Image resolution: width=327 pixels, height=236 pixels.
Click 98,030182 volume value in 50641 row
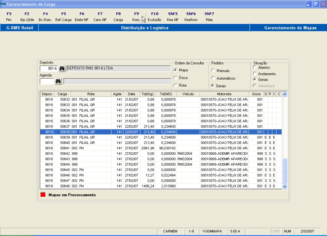click(167, 148)
